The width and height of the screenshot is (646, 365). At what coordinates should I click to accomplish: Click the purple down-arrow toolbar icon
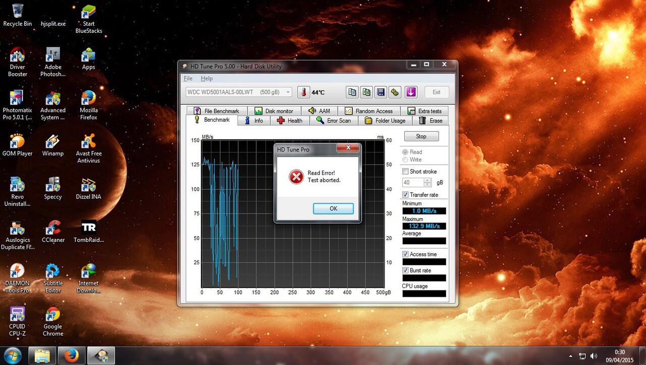(x=411, y=92)
